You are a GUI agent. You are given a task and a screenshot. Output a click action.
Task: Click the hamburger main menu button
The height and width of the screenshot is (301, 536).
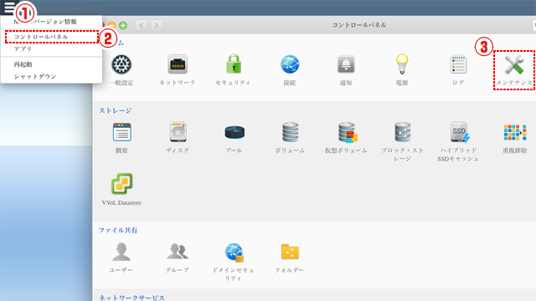click(9, 7)
